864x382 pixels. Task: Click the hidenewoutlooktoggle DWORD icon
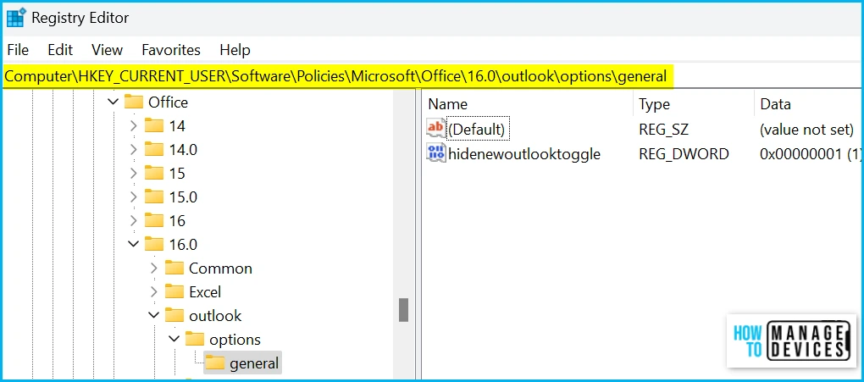click(436, 153)
